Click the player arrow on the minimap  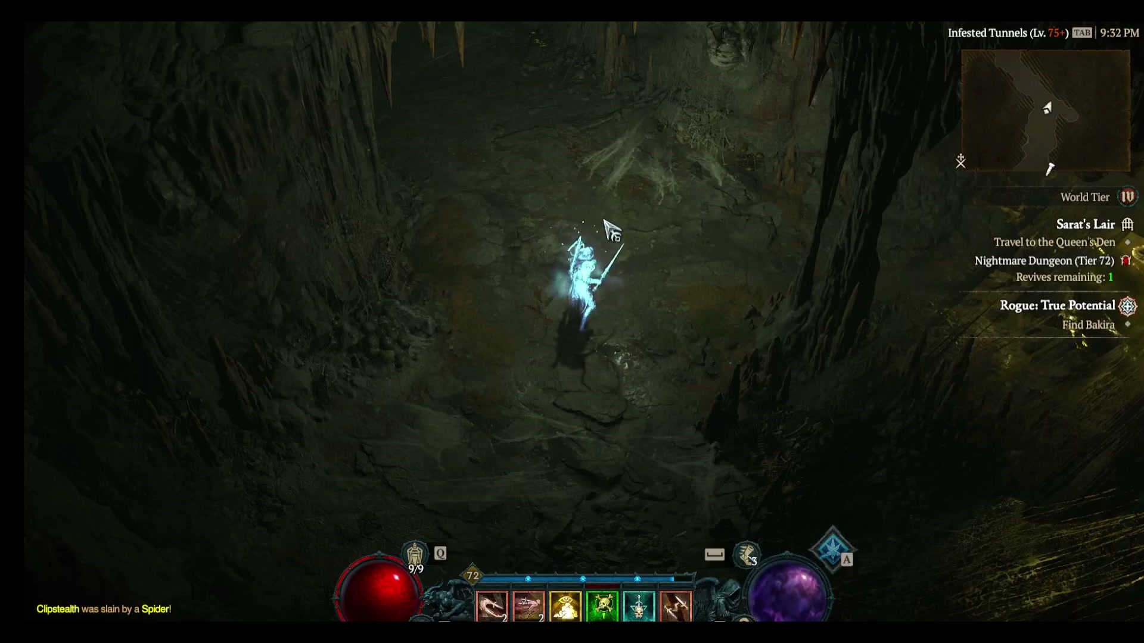tap(1047, 108)
